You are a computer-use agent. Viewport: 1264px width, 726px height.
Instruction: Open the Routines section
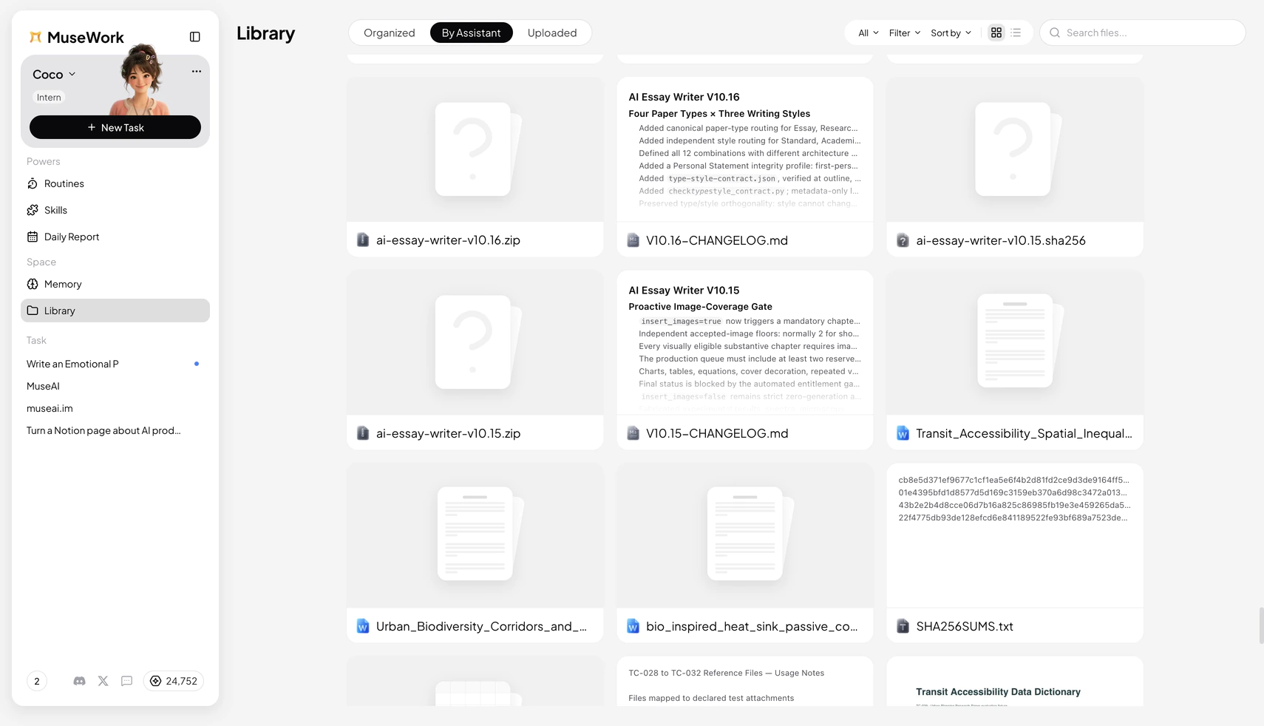point(115,183)
